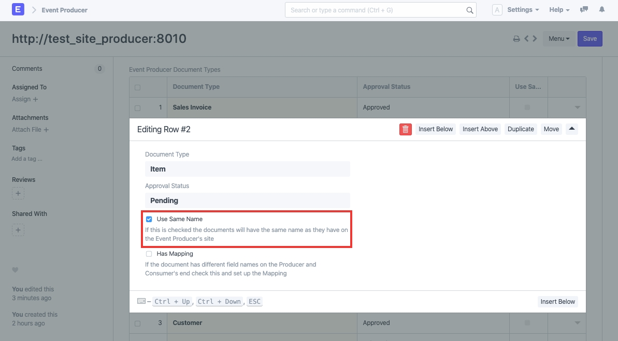
Task: Click the print icon in header
Action: click(516, 39)
